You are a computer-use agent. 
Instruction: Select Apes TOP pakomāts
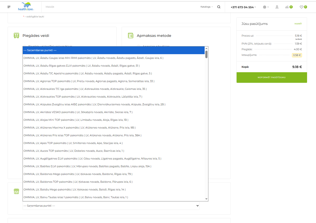click(114, 143)
